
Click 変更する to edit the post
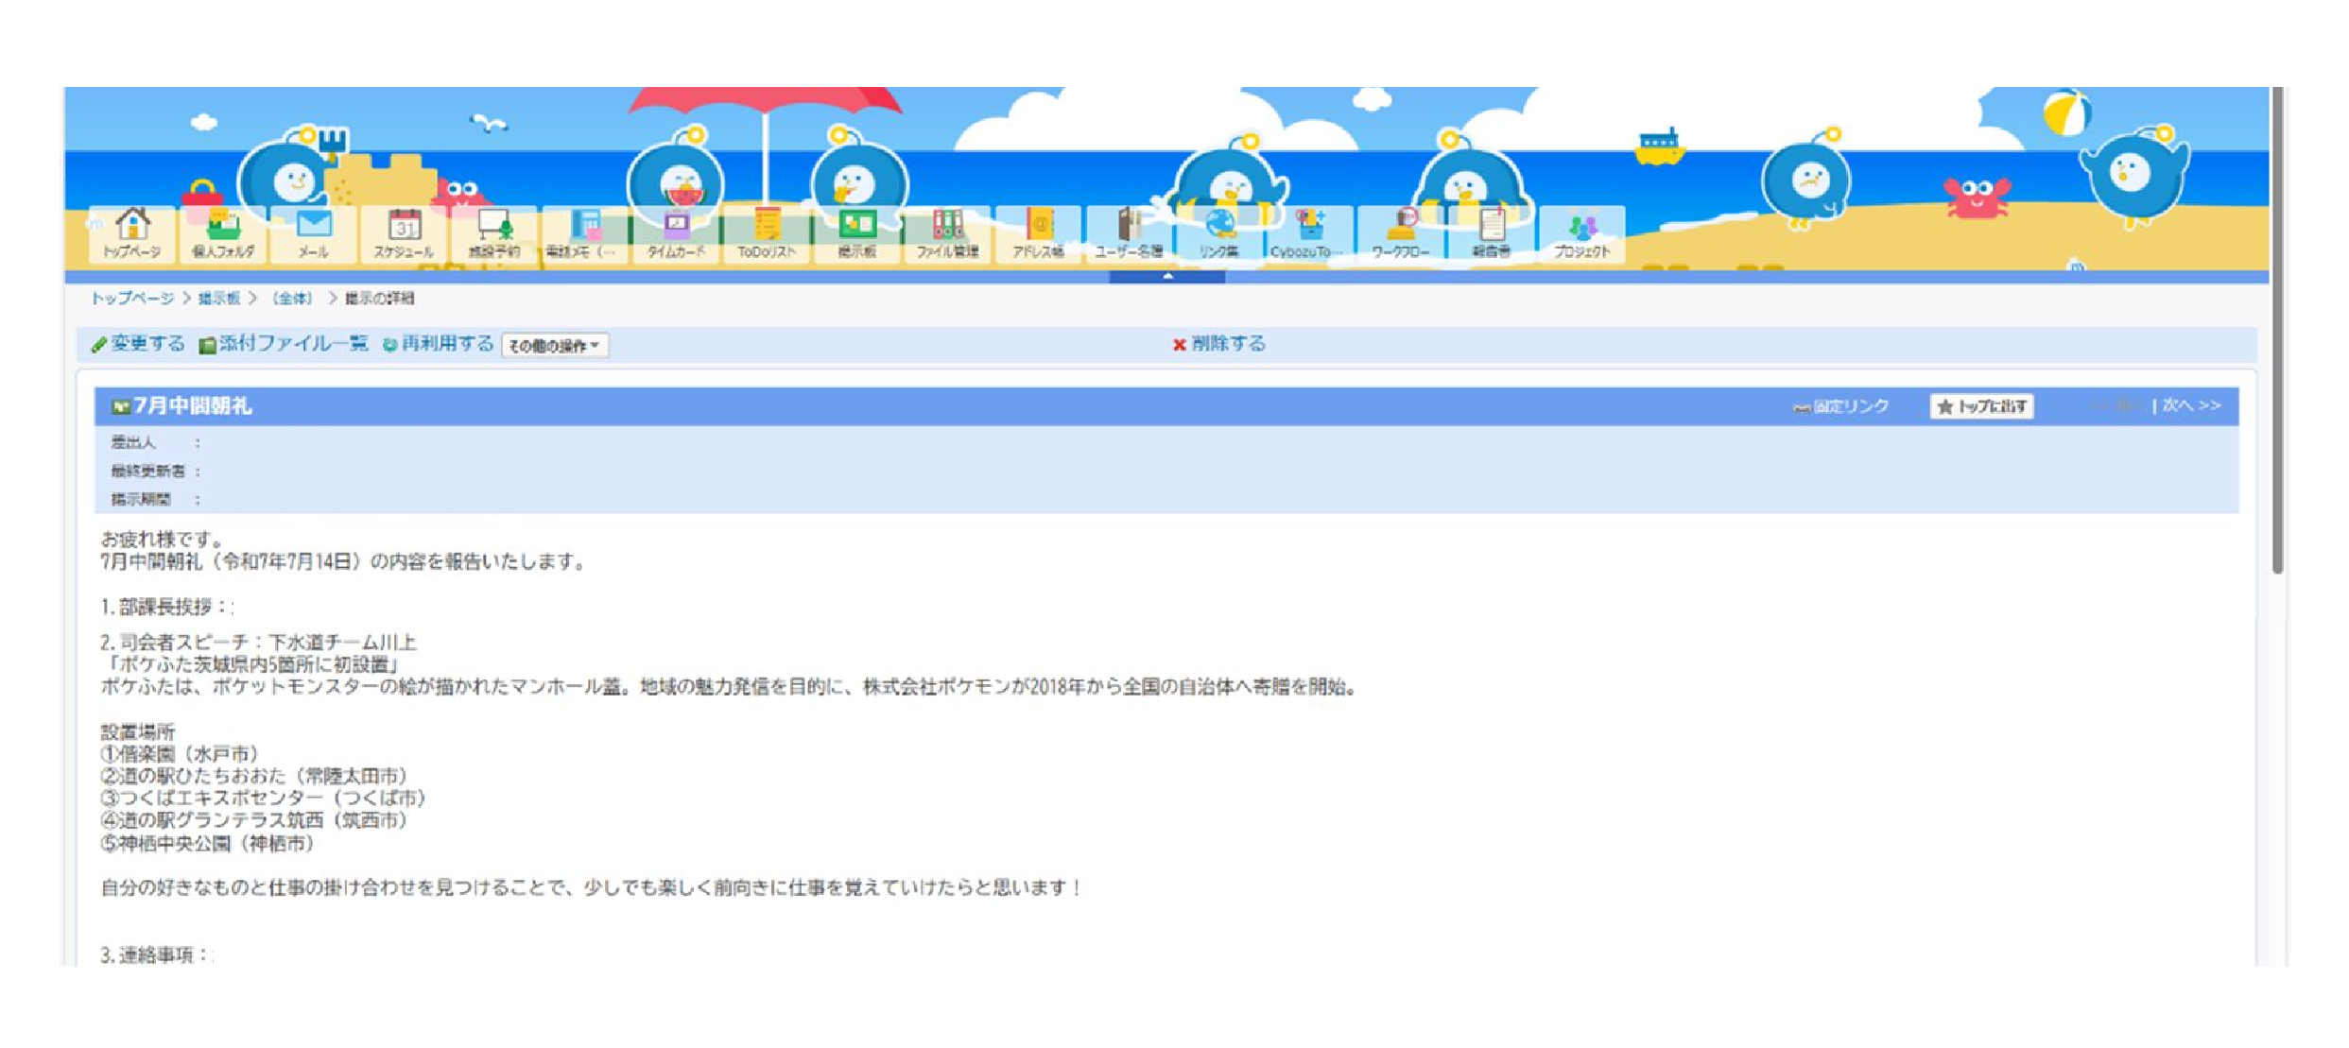point(138,344)
